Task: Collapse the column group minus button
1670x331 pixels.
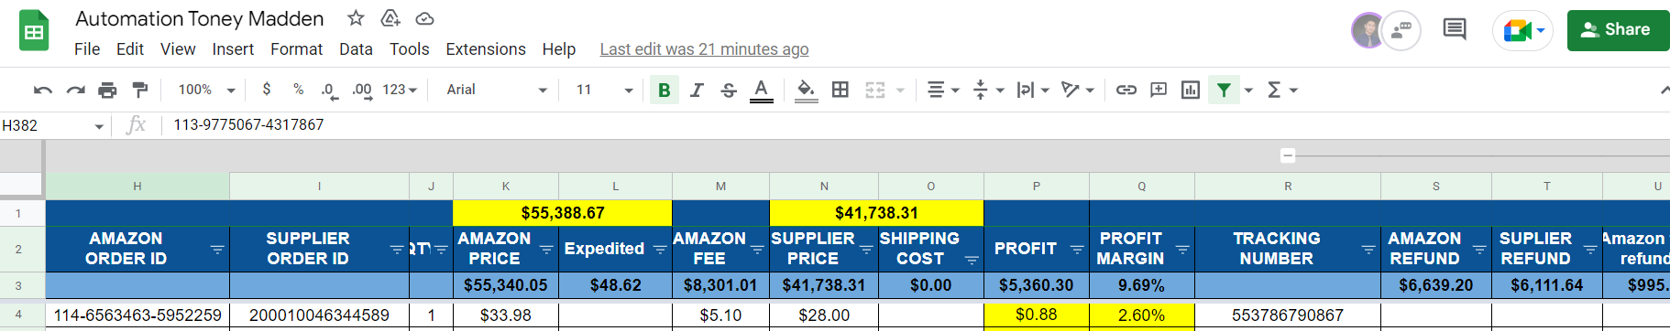Action: 1288,155
